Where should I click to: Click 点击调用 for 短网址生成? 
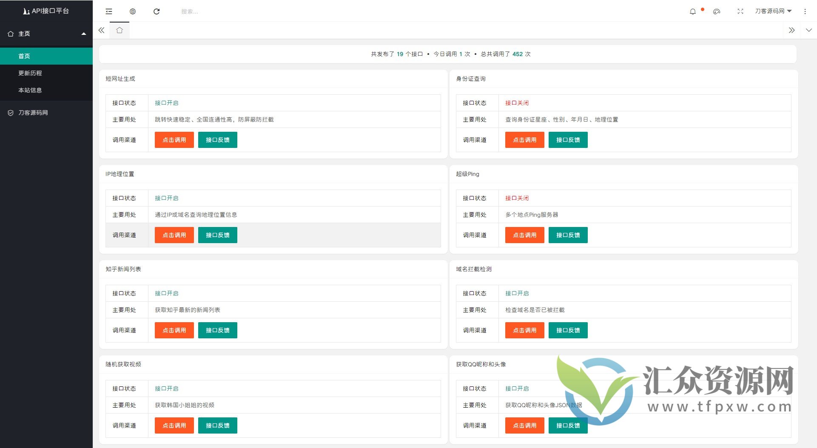tap(174, 140)
